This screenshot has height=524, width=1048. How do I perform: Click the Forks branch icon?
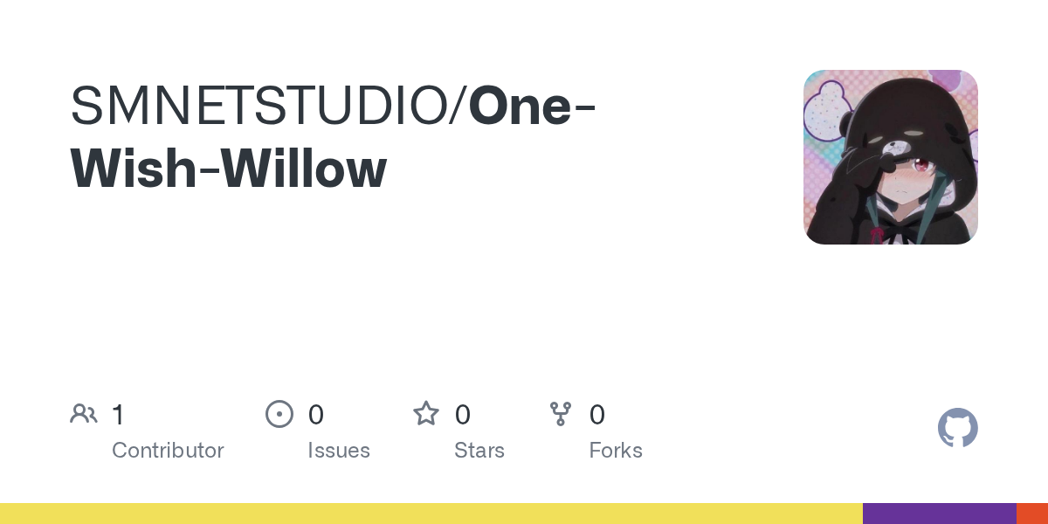(561, 414)
